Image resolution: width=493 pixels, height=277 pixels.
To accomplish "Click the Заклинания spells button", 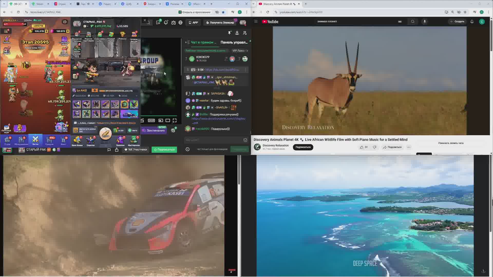I will (153, 130).
